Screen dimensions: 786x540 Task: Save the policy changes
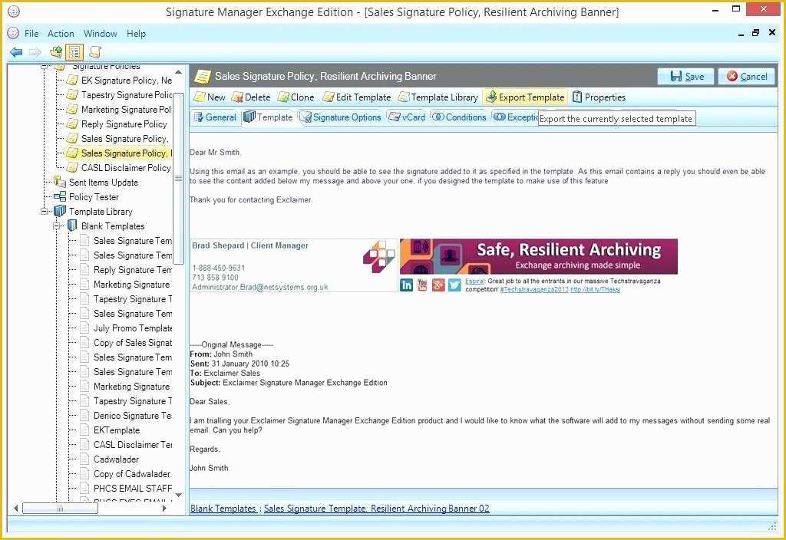point(685,76)
